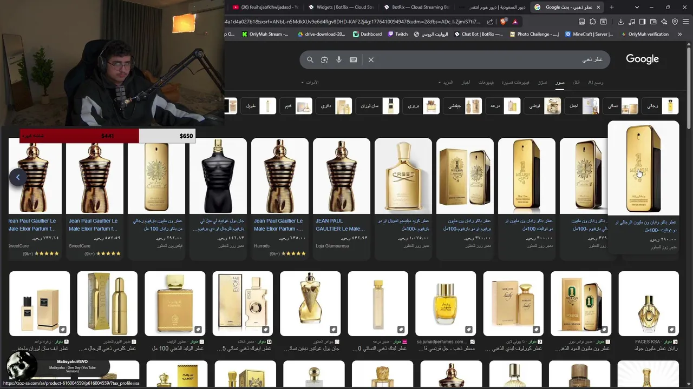Screen dimensions: 693x389
Task: Click the share page icon in the address bar
Action: pyautogui.click(x=490, y=22)
